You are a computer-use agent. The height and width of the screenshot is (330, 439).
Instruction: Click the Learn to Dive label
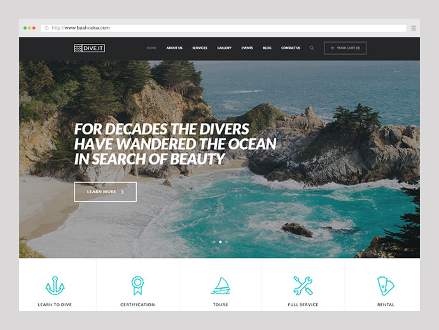pyautogui.click(x=55, y=305)
